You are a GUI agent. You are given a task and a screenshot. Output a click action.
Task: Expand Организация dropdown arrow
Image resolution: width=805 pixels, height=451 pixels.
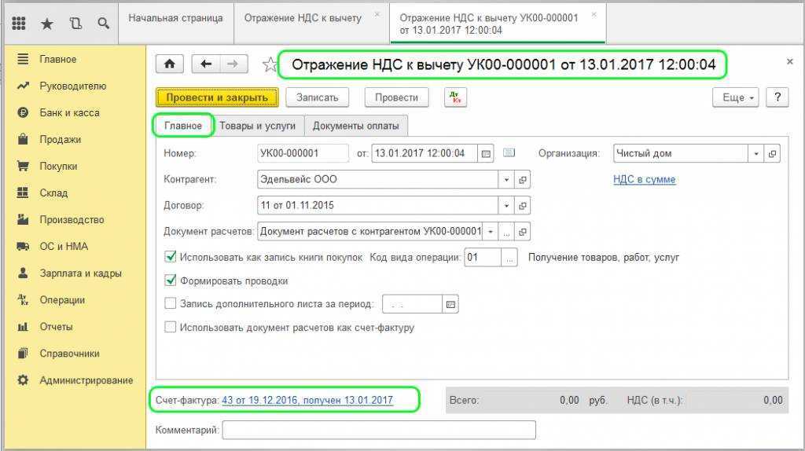tap(755, 153)
